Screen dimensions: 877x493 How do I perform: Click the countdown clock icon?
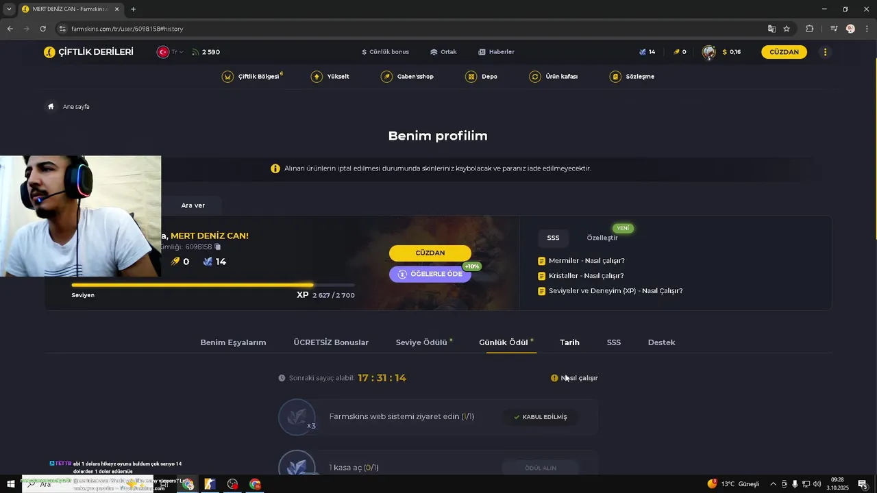pos(282,378)
